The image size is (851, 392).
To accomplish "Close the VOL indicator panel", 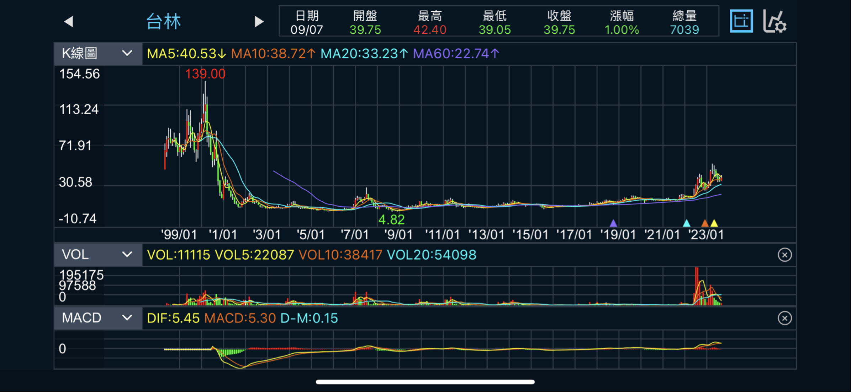I will click(784, 255).
